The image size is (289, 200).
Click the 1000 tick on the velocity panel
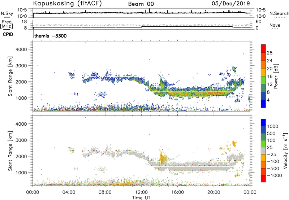pyautogui.click(x=21, y=173)
